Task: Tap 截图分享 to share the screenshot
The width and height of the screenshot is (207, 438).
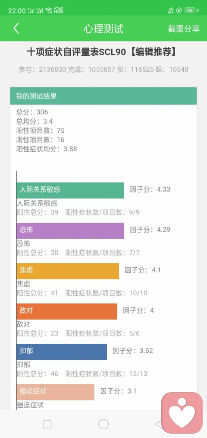Action: pyautogui.click(x=184, y=29)
